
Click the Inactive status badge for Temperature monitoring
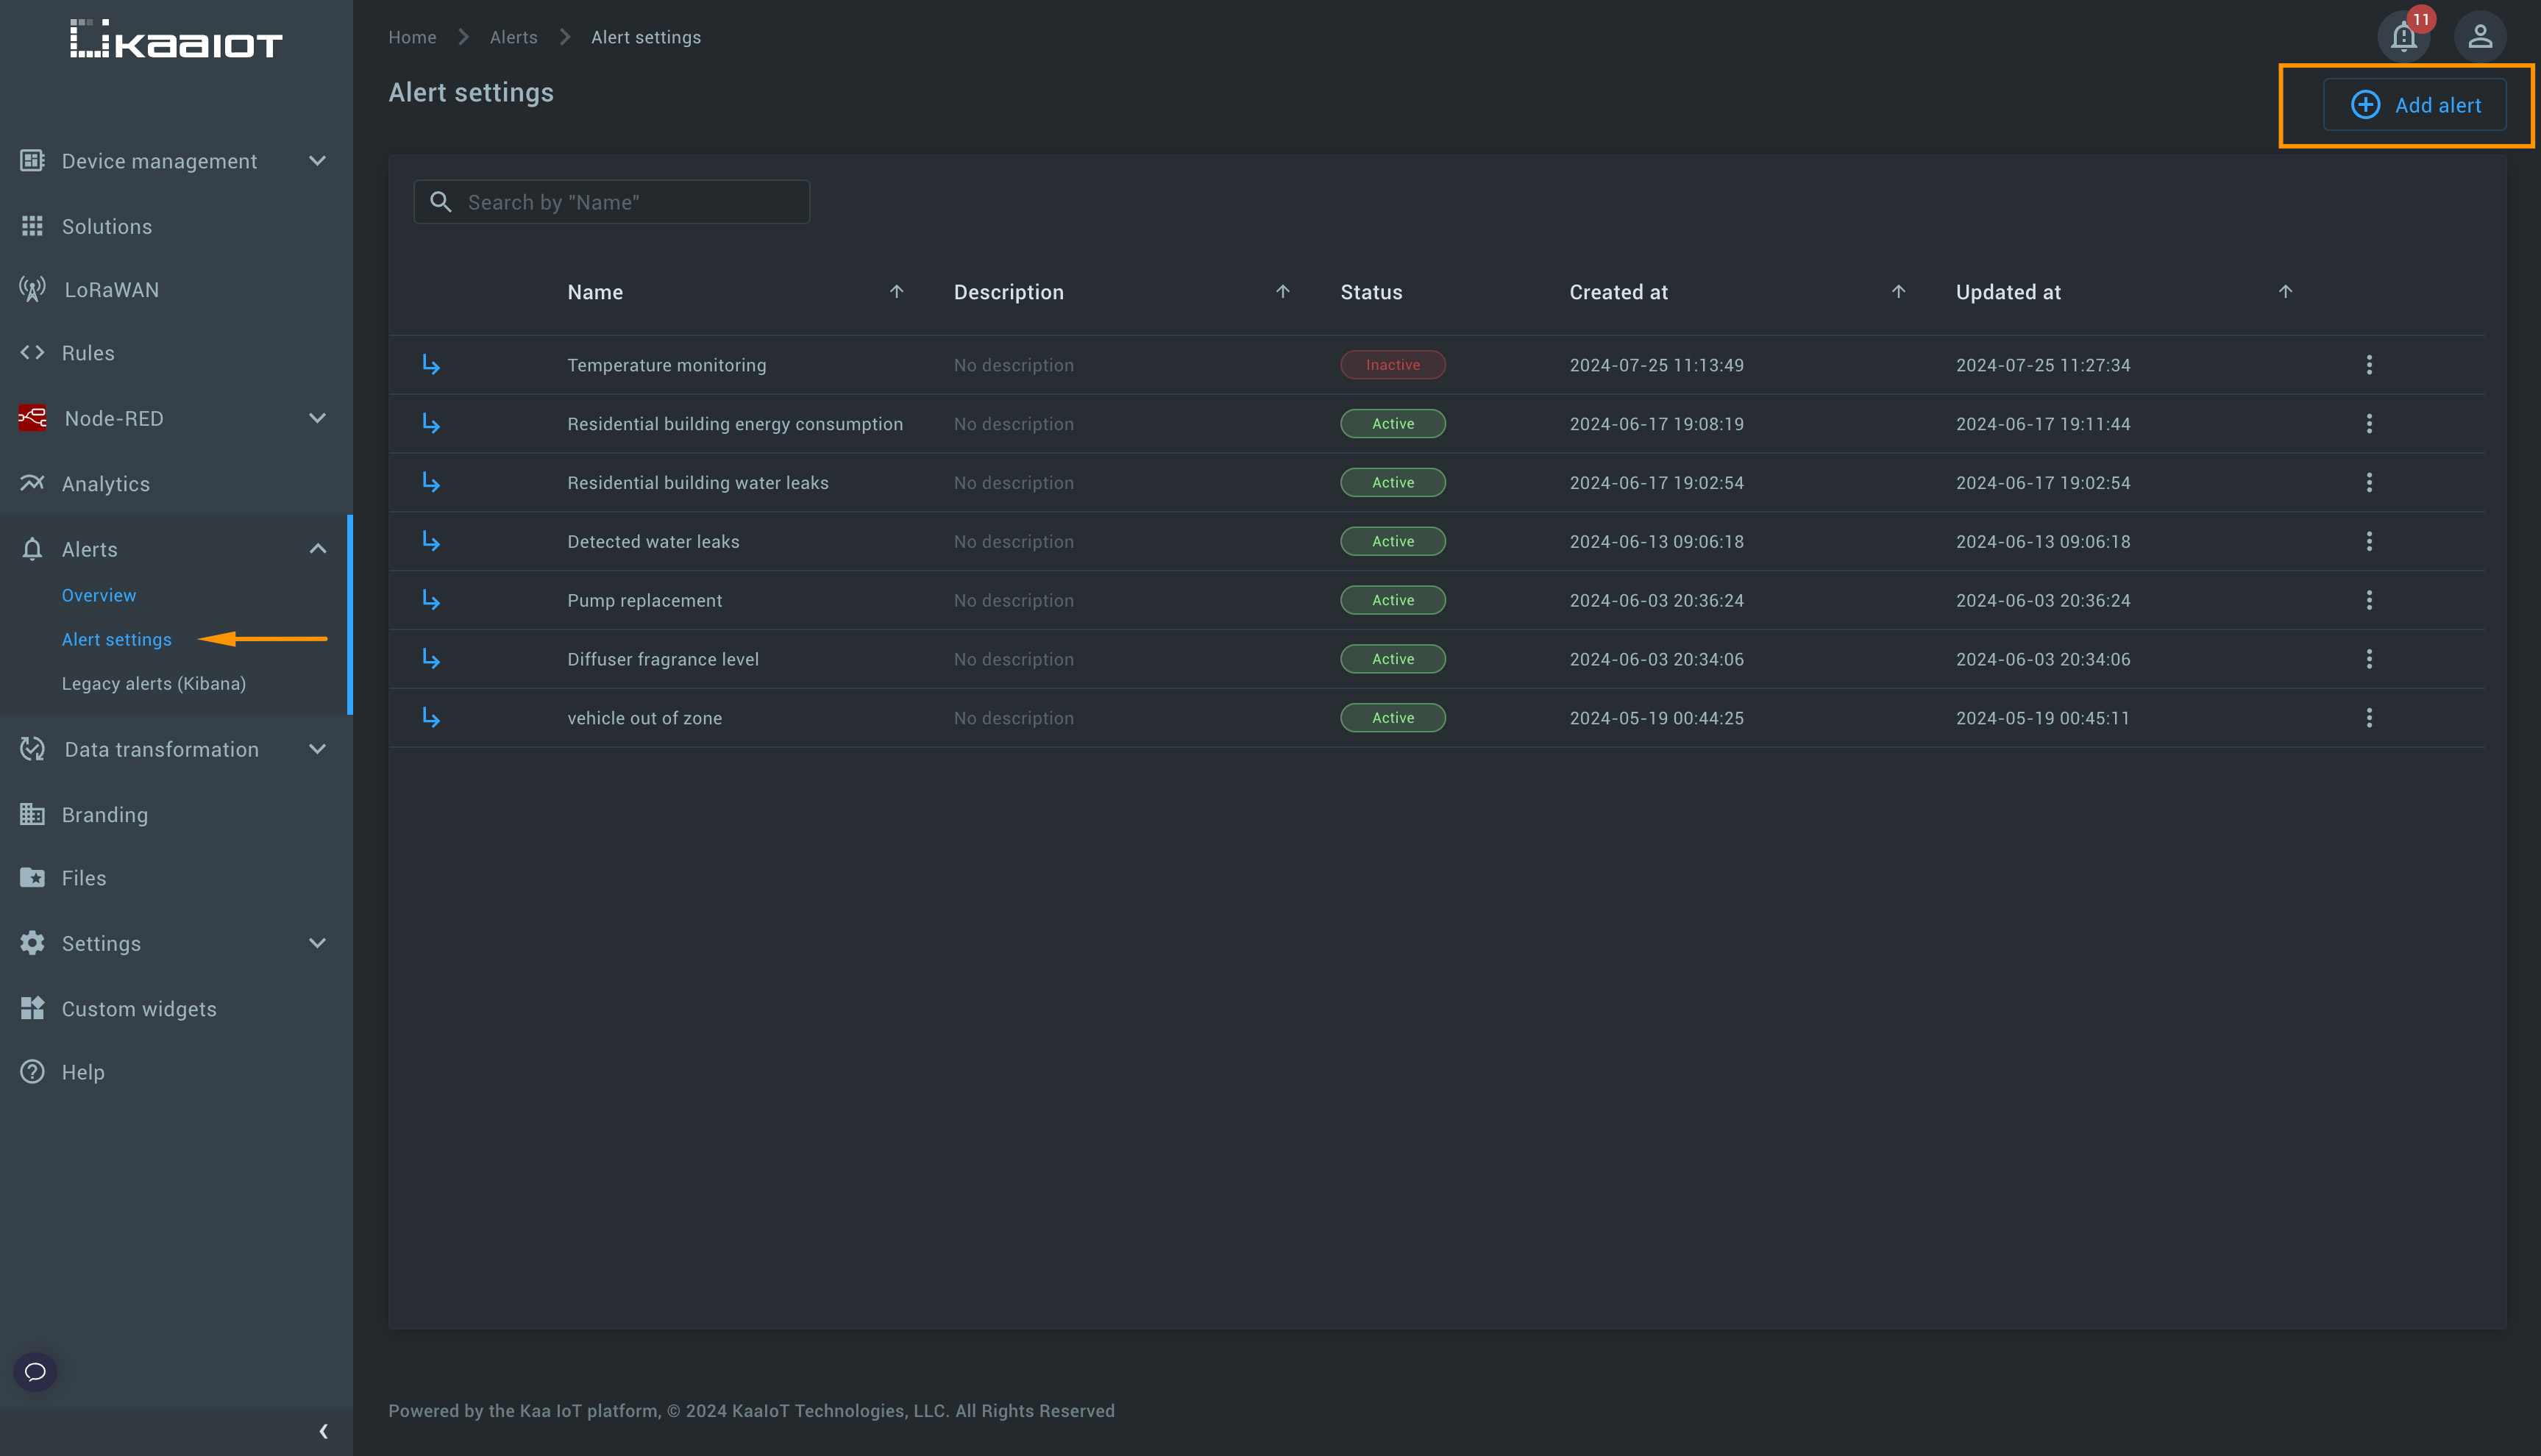(x=1393, y=365)
